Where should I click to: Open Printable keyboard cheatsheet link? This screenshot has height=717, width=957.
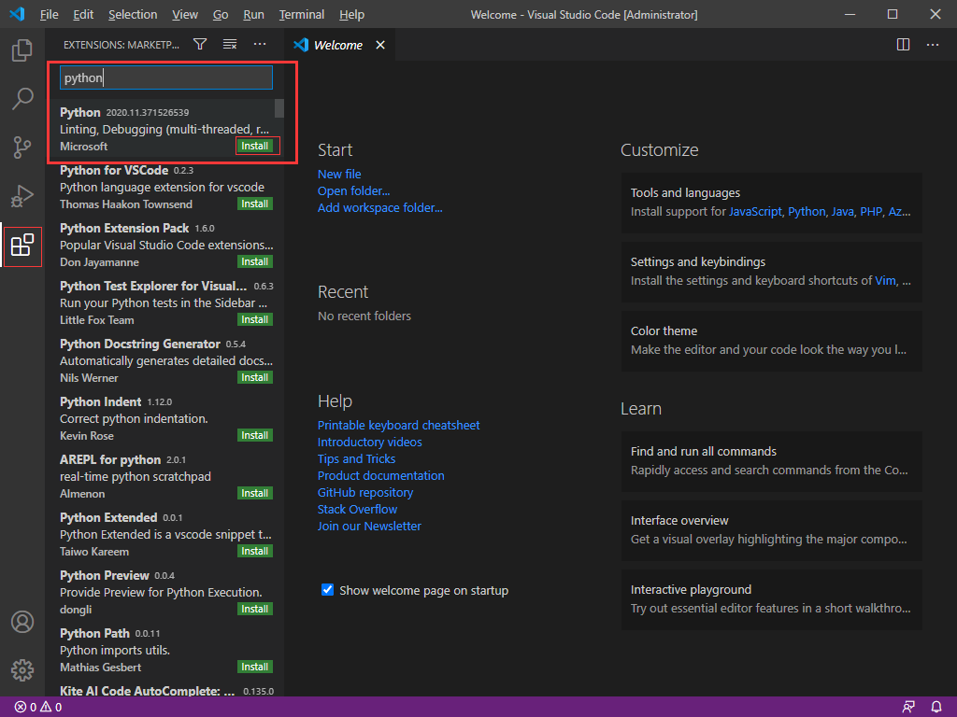tap(398, 425)
